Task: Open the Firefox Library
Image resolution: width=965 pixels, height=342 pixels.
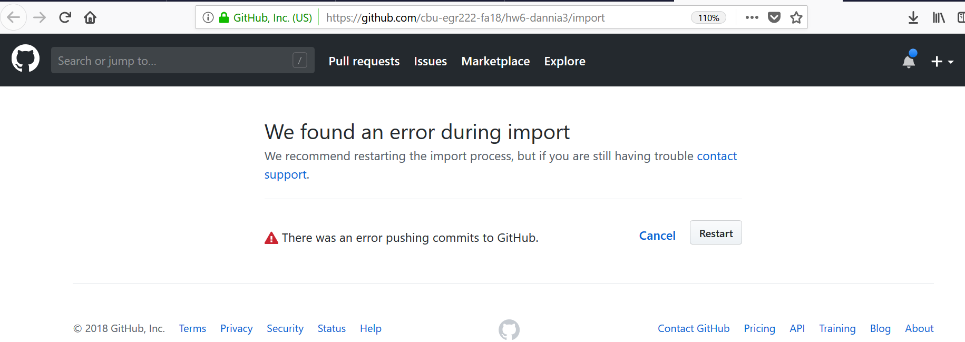Action: click(x=938, y=17)
